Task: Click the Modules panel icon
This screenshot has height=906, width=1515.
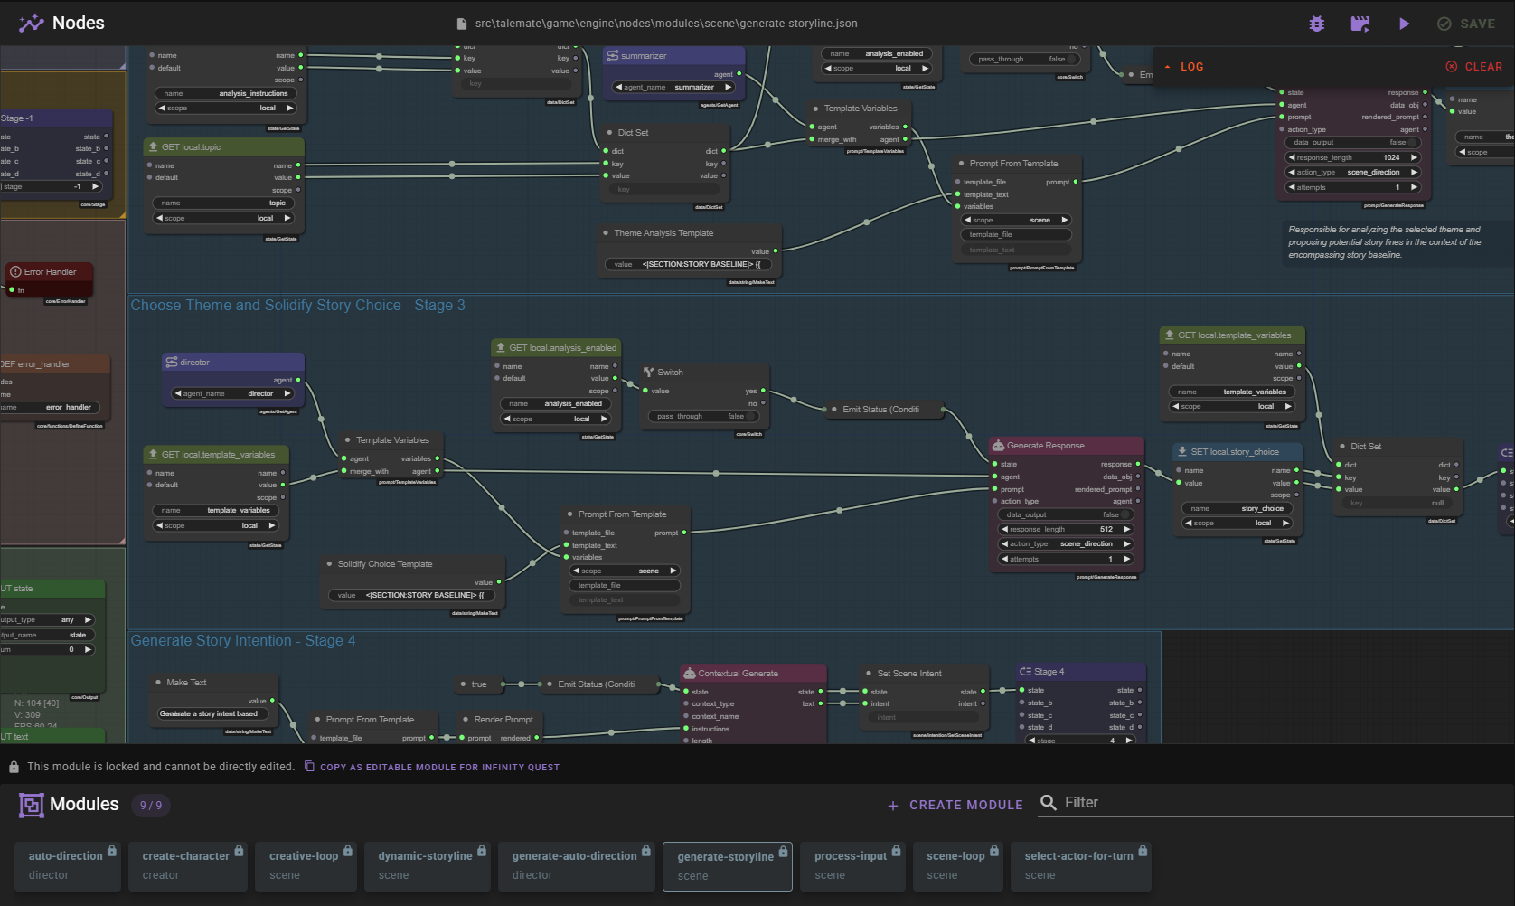Action: [x=32, y=805]
